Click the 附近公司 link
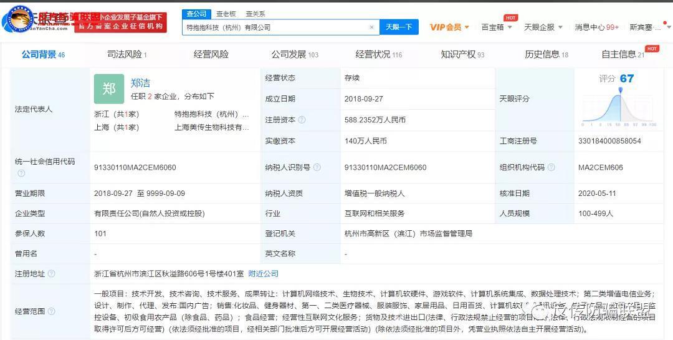673x340 pixels. coord(264,274)
